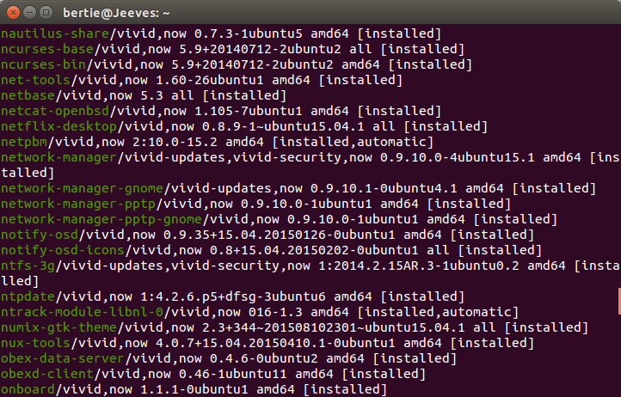Screen dimensions: 621x397
Task: Click the obexd-client package name
Action: click(x=47, y=374)
